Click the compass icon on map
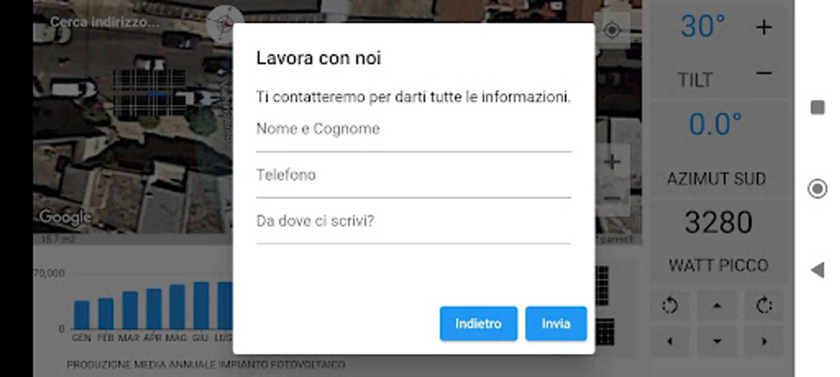 point(225,24)
